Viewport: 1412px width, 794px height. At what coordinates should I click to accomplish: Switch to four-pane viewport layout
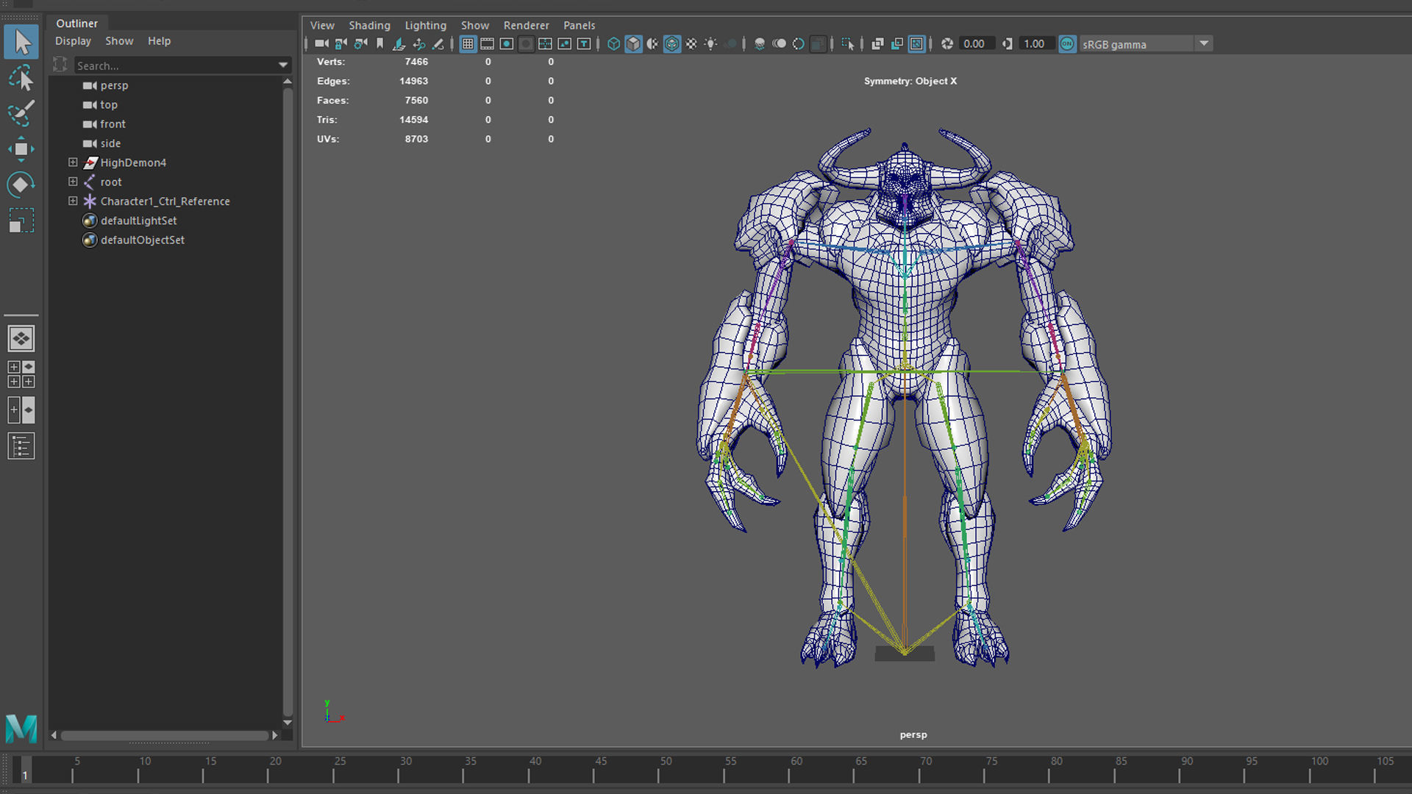click(x=21, y=374)
